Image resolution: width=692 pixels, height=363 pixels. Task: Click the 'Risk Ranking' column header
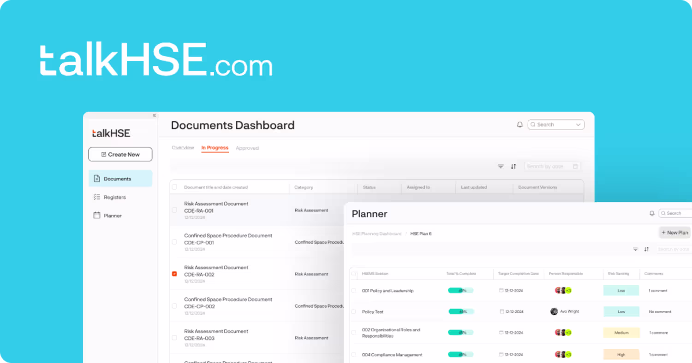click(619, 274)
